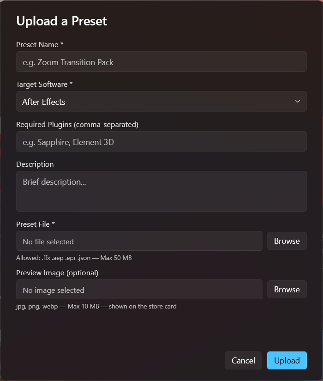
Task: Focus the Required Plugins text field
Action: pos(161,141)
